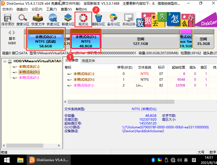Launch the 恢复文件 file recovery tool
This screenshot has height=165, width=217.
(x=38, y=20)
